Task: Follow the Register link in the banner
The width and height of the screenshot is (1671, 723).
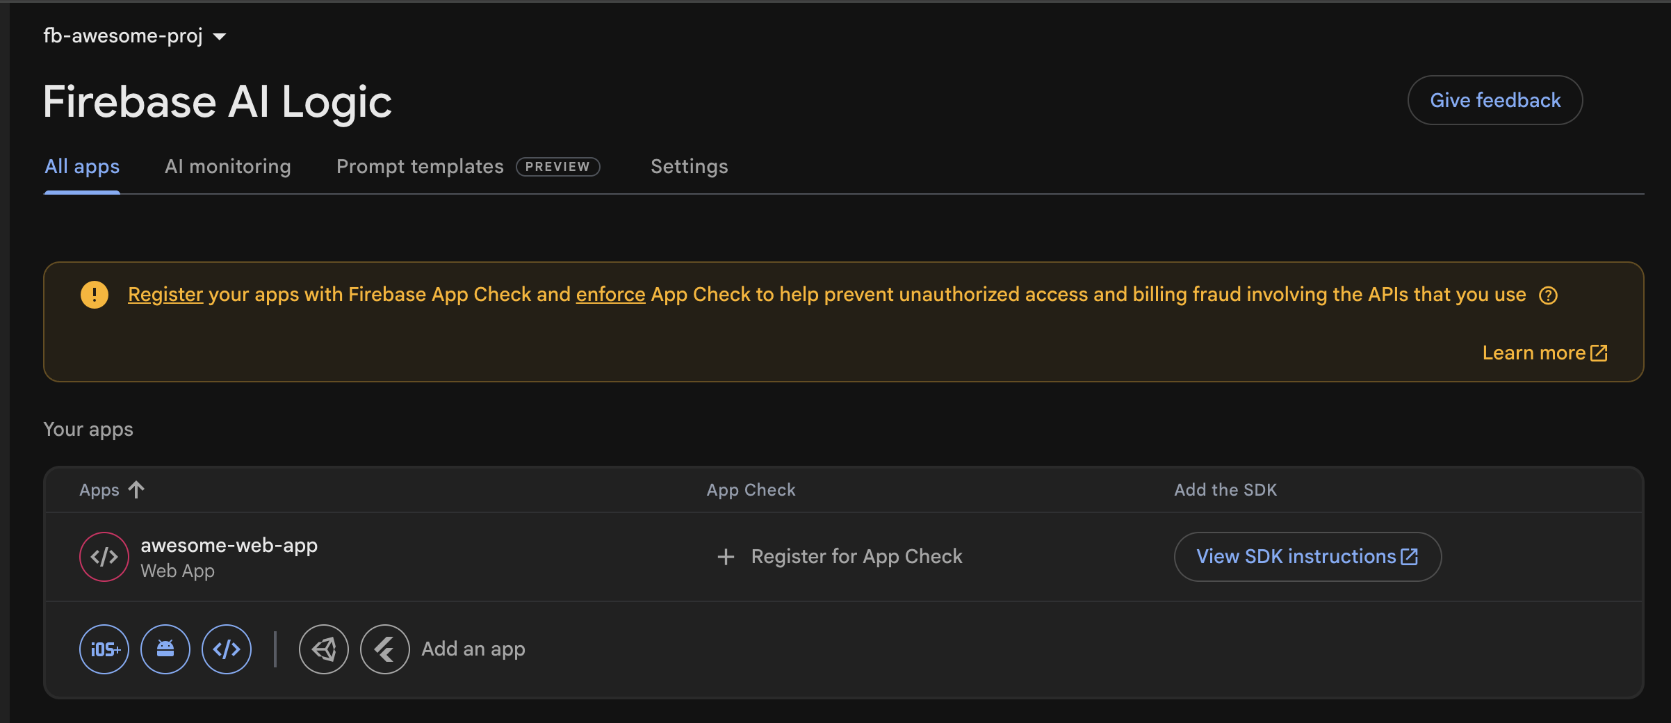Action: (x=165, y=295)
